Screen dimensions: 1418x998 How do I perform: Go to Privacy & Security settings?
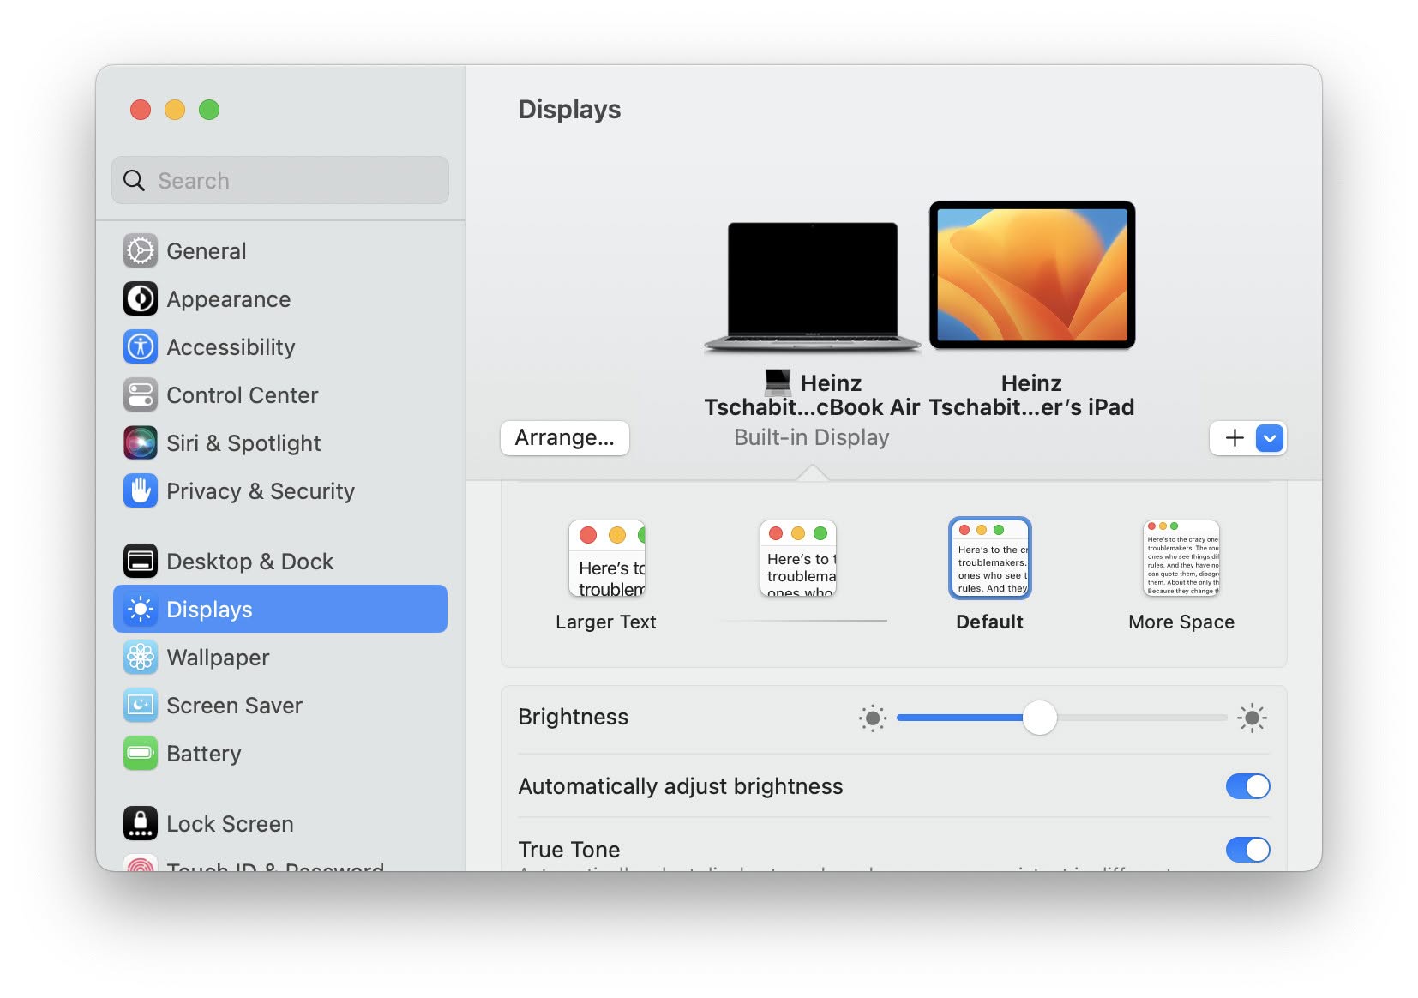click(280, 491)
